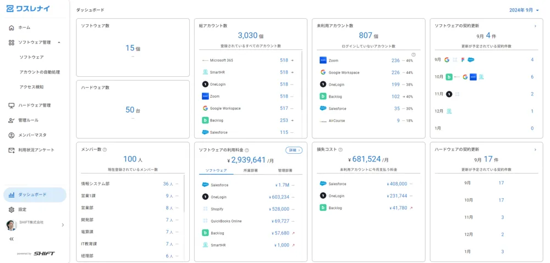Click the 36人 value for 情報システム部
550x263 pixels.
tap(168, 184)
